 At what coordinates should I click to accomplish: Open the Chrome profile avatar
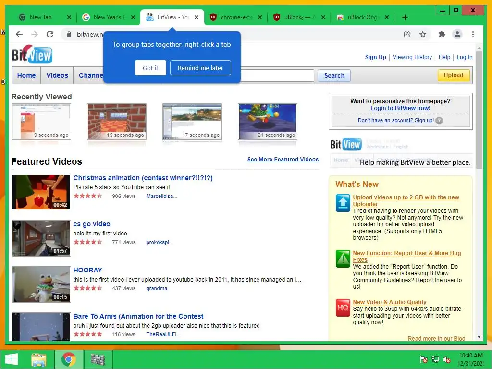[457, 34]
